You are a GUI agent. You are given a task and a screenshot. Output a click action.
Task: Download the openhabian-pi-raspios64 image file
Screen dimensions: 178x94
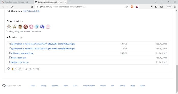(x=43, y=49)
